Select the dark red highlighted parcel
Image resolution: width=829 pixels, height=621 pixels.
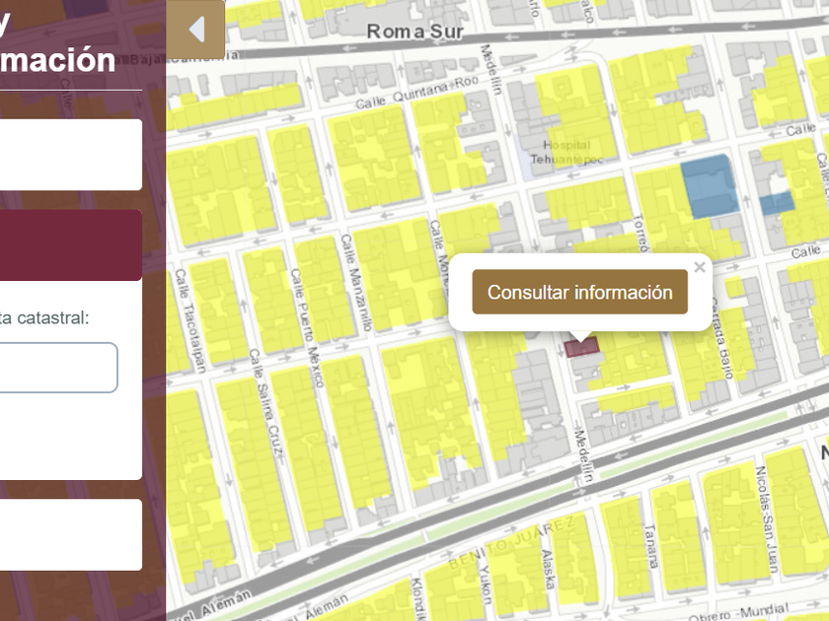pyautogui.click(x=581, y=347)
